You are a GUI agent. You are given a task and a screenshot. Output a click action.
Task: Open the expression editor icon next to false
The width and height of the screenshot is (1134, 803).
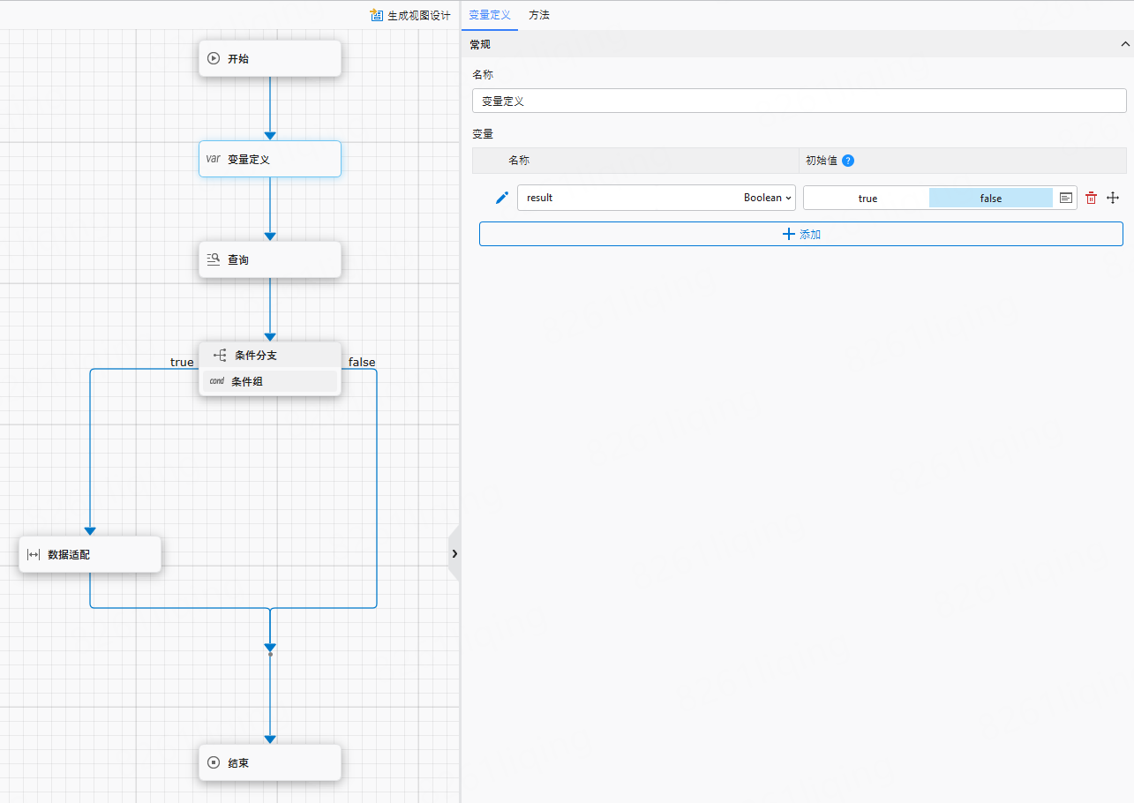point(1066,199)
